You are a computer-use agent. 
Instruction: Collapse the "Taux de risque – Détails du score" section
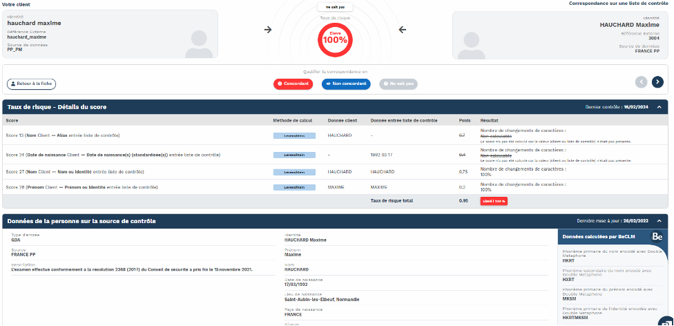coord(659,107)
